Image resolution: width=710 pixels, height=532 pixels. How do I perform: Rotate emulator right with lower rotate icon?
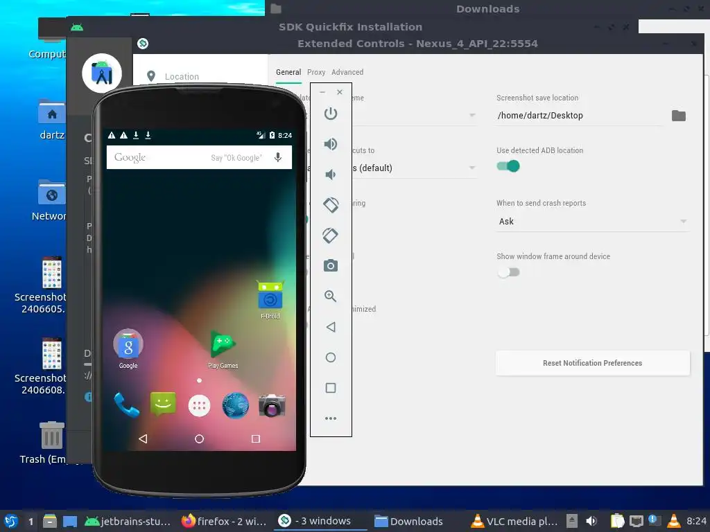[x=331, y=236]
